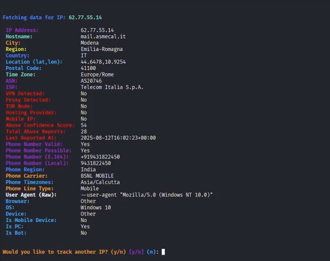Select the 'Phone Carrier:' label

pyautogui.click(x=26, y=176)
